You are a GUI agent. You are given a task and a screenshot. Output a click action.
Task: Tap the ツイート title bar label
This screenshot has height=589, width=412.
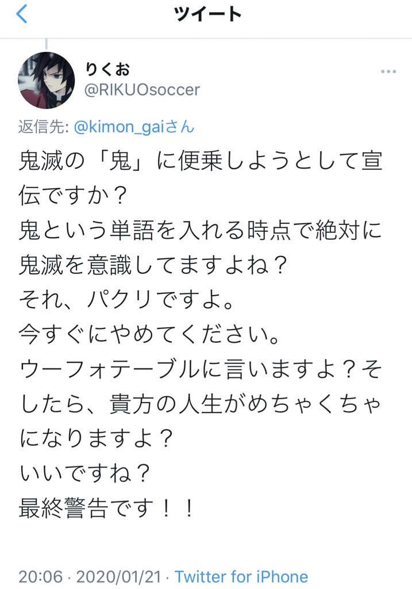[x=206, y=13]
